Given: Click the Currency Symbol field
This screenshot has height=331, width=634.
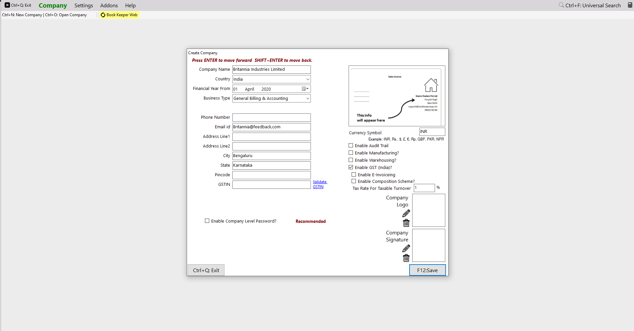Looking at the screenshot, I should pyautogui.click(x=432, y=132).
